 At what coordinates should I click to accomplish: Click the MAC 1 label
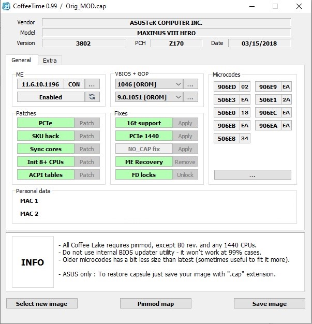29,201
